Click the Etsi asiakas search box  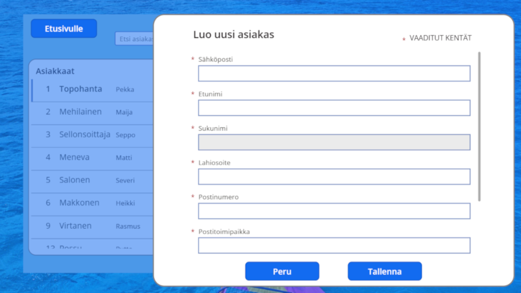tap(134, 39)
